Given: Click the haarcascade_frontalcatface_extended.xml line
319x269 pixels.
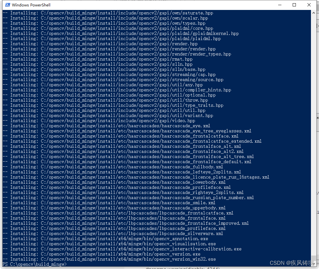Looking at the screenshot, I should [x=132, y=141].
